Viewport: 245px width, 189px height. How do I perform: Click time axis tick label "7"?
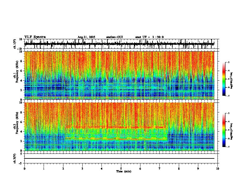tap(160, 169)
